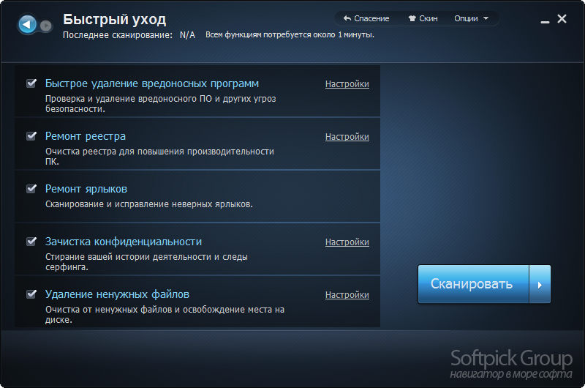The image size is (585, 388).
Task: Minimize the Быстрый уход window
Action: pos(545,22)
